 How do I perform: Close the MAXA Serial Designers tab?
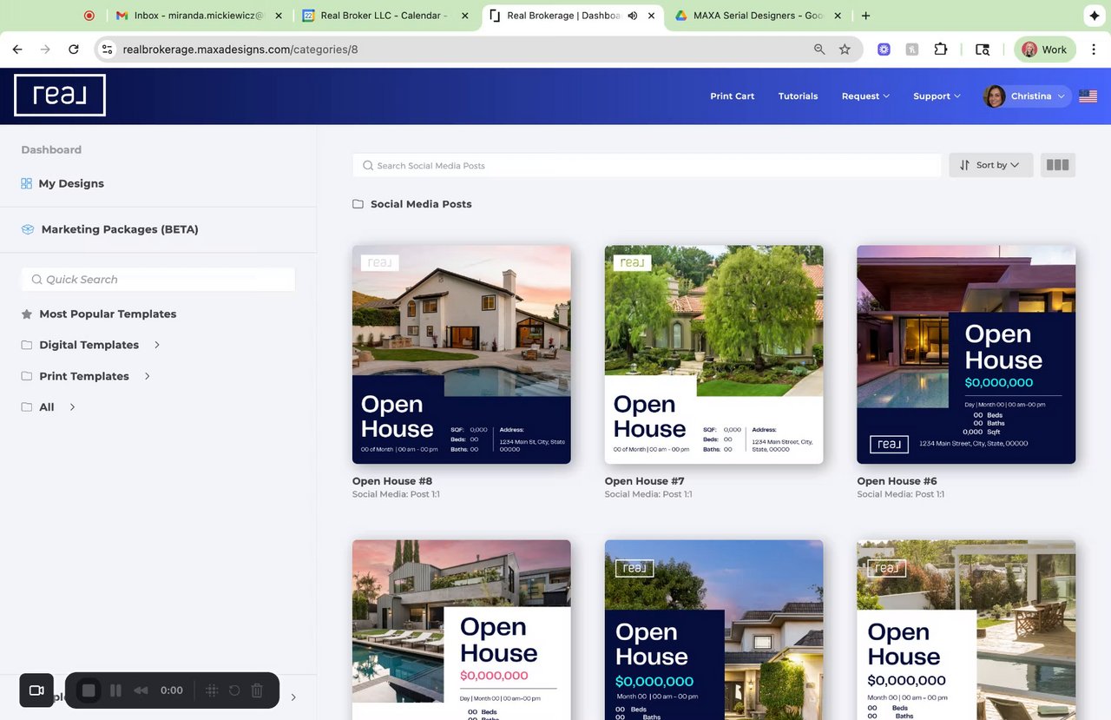838,16
